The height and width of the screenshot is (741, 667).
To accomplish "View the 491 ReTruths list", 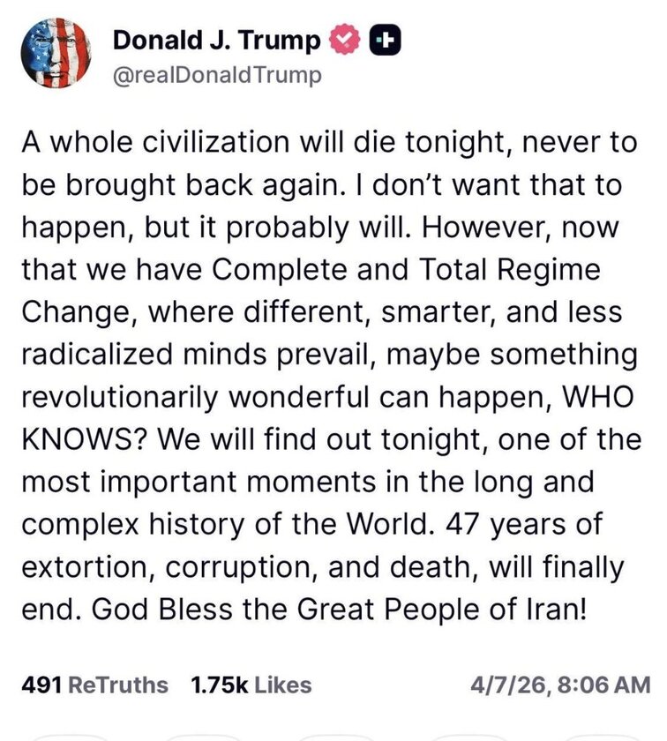I will pyautogui.click(x=99, y=685).
